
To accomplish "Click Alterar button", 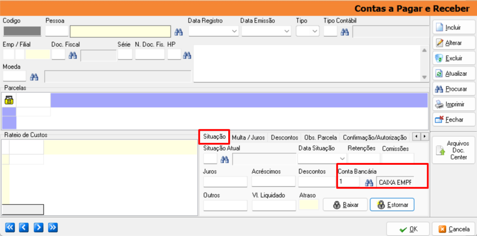I will click(454, 43).
